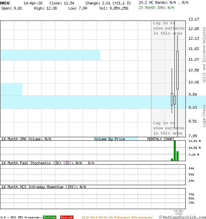Viewport: 206px width, 219px height.
Task: Click the ORCU ticker symbol
Action: coord(5,3)
